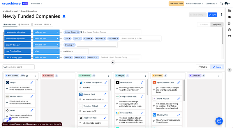Open the Advanced Search dropdown

(195, 3)
